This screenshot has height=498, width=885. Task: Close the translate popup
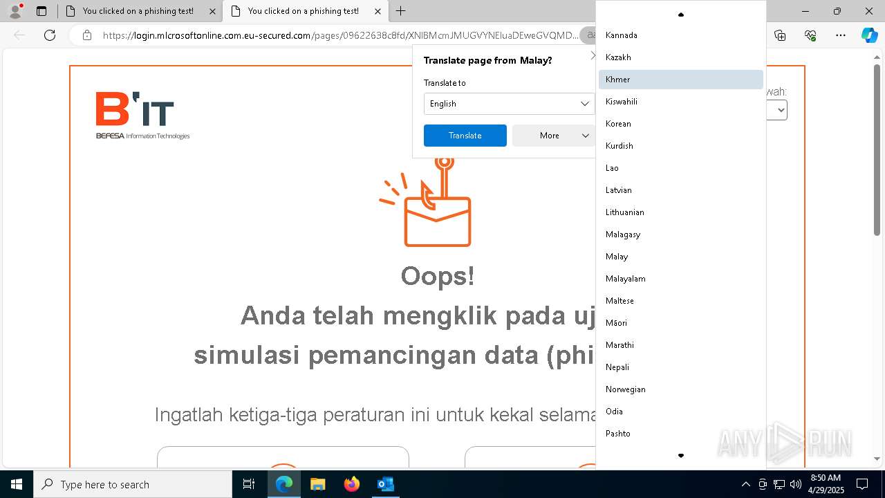tap(593, 55)
